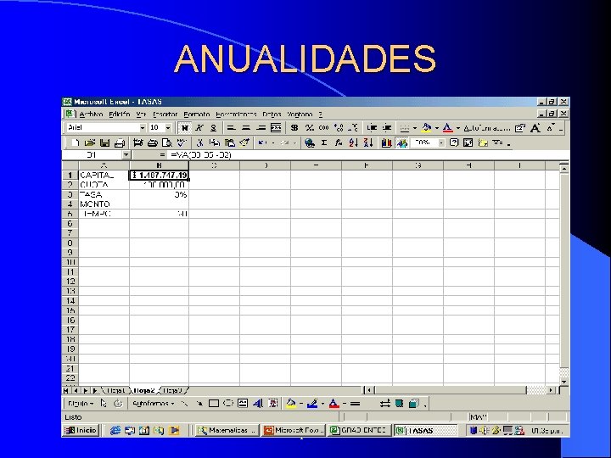
Task: Open the borders dropdown arrow
Action: pyautogui.click(x=415, y=128)
